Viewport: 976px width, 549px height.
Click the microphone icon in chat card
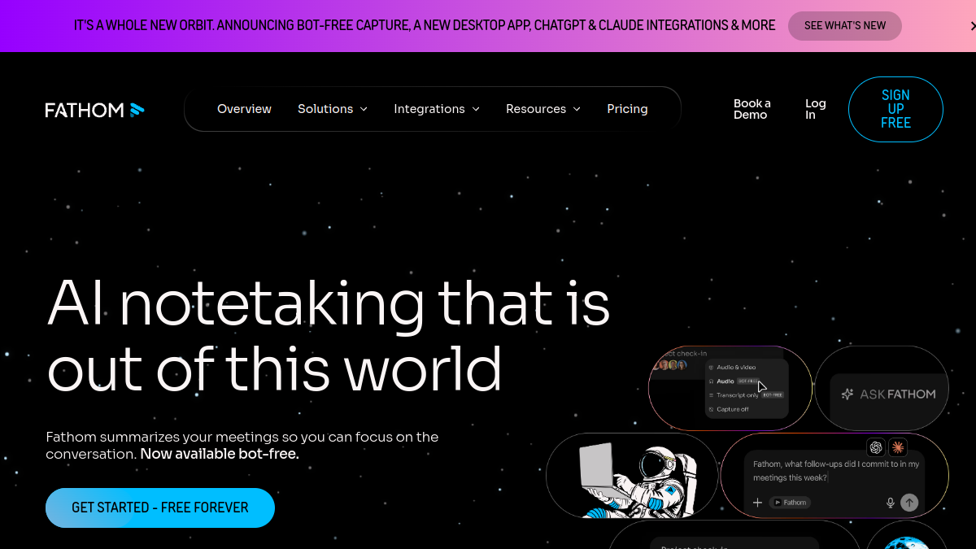point(891,503)
